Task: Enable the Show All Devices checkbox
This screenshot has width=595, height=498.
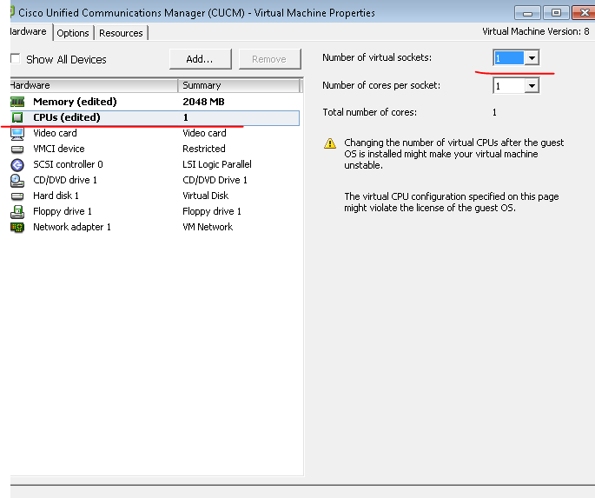Action: point(15,59)
